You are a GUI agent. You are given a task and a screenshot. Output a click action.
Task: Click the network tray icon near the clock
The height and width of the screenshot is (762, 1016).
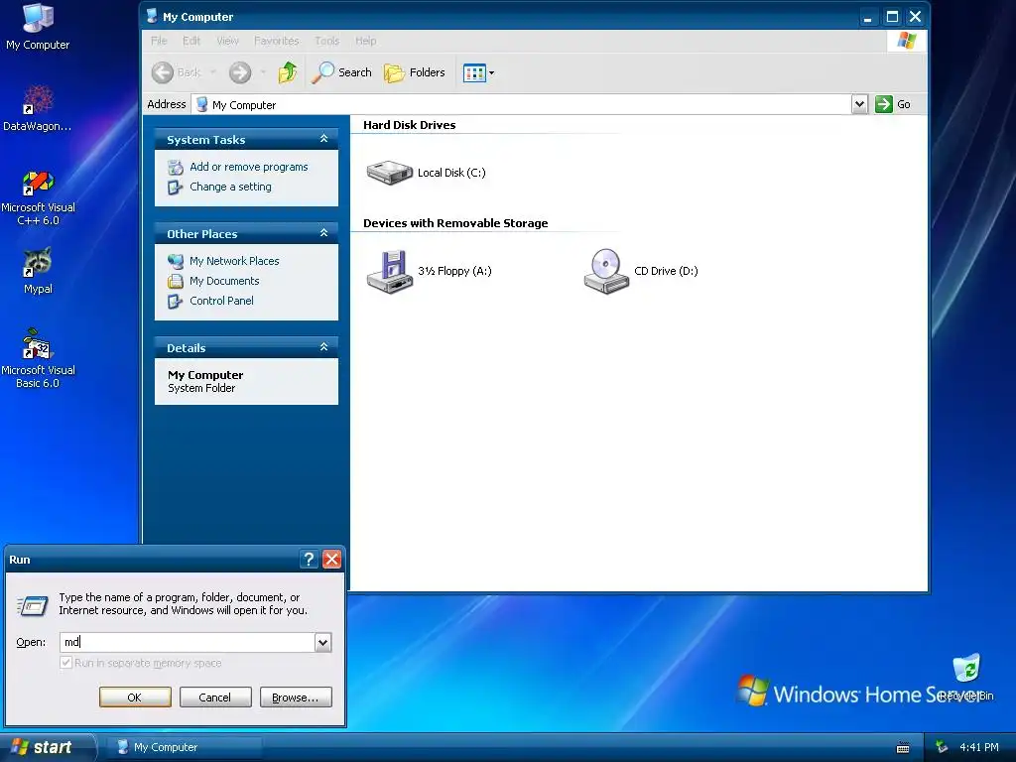coord(942,747)
